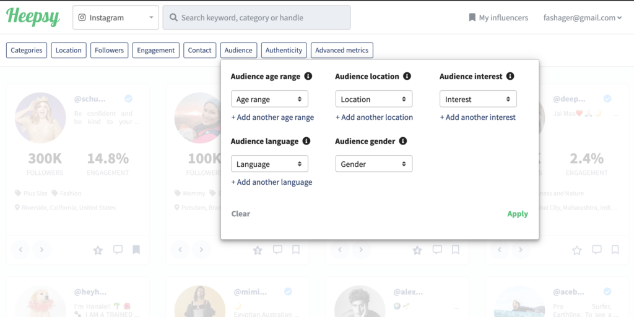This screenshot has height=317, width=634.
Task: Click info icon next to Audience language
Action: 306,141
